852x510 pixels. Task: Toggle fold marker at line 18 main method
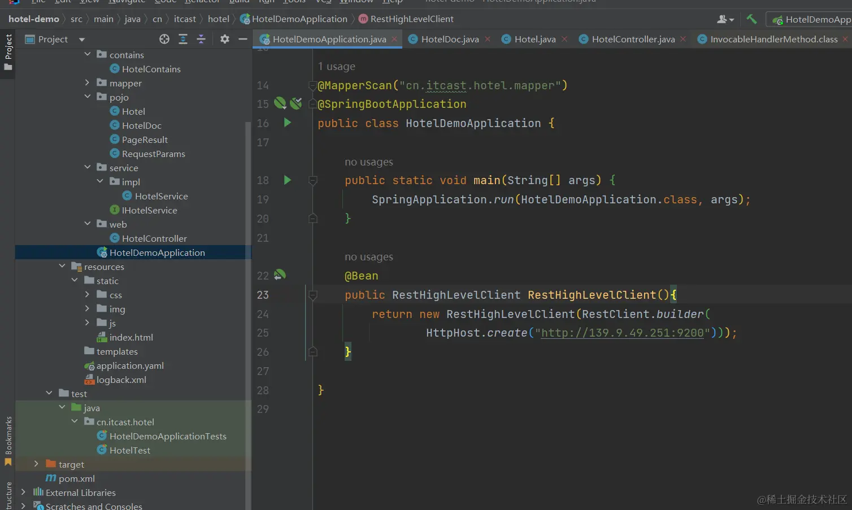click(312, 180)
